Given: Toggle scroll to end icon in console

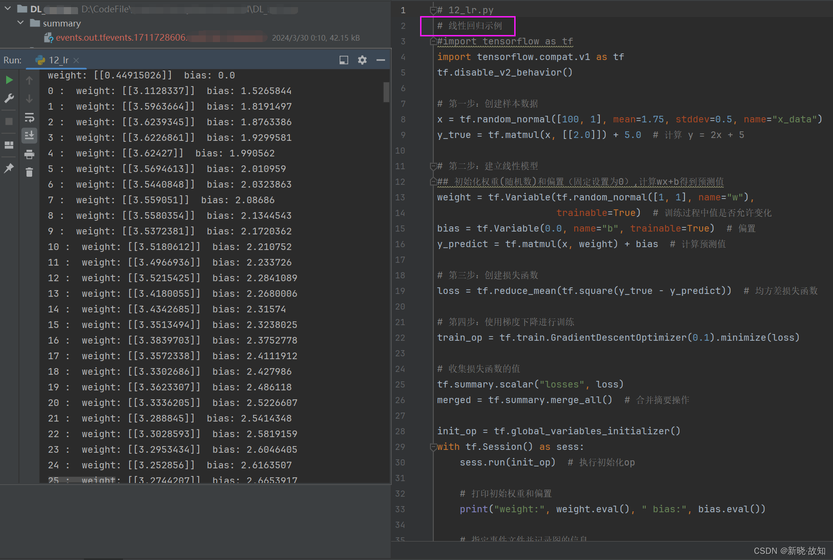Looking at the screenshot, I should click(x=29, y=136).
